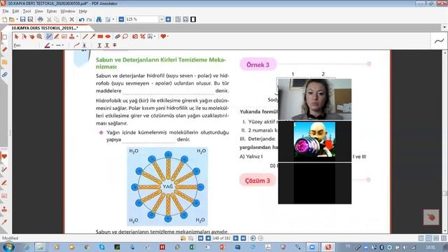This screenshot has width=448, height=252.
Task: Select the Marker highlighter tool
Action: coord(57,36)
